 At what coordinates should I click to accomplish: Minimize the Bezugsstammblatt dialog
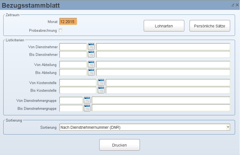click(233, 5)
